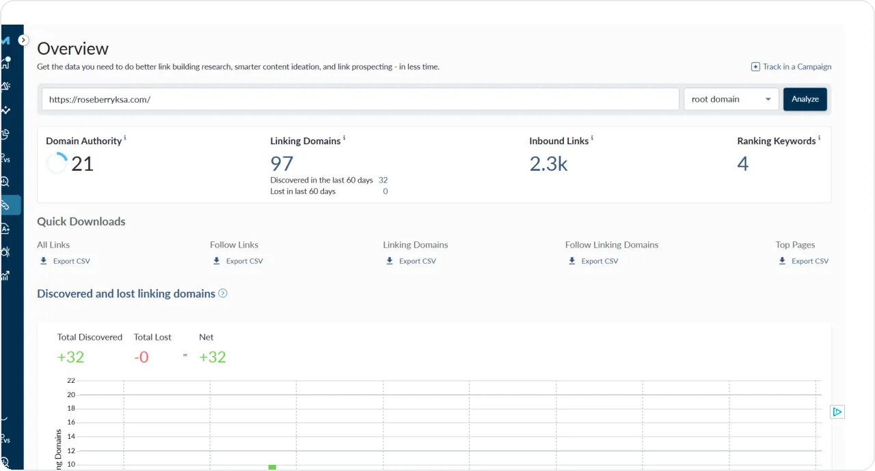This screenshot has width=875, height=471.
Task: Open the pie chart sidebar icon
Action: pyautogui.click(x=5, y=134)
